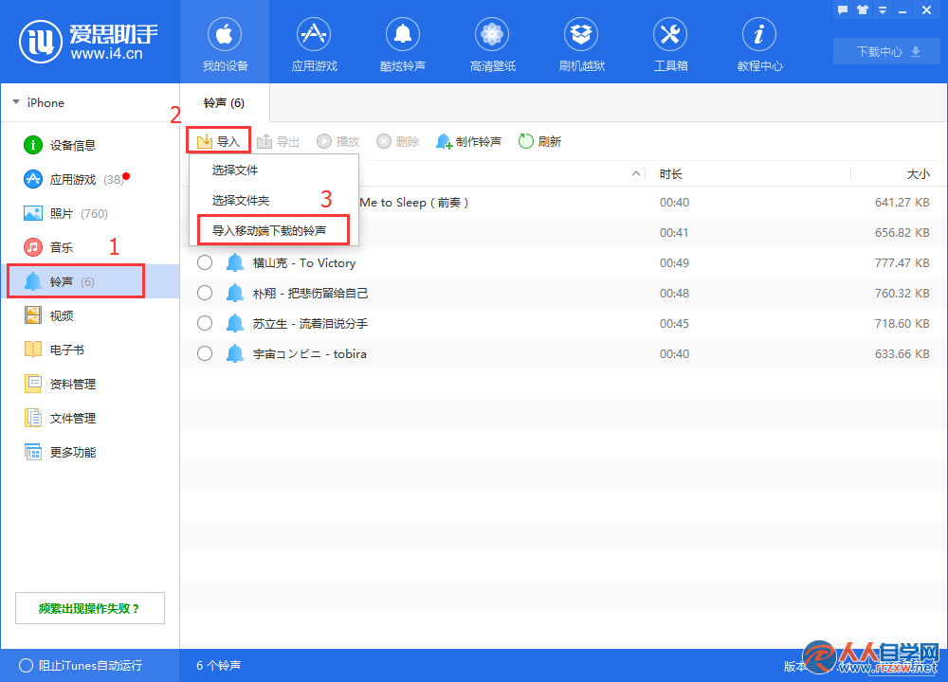The image size is (948, 682).
Task: Click bell icon of 横山克 - To Victory
Action: pos(234,262)
